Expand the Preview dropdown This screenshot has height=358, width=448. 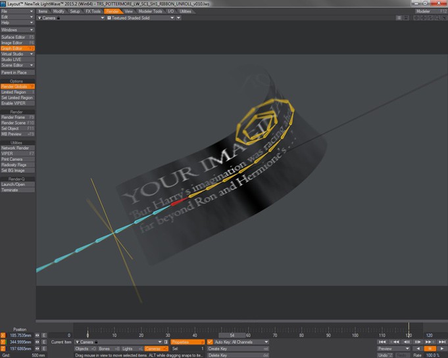click(393, 349)
